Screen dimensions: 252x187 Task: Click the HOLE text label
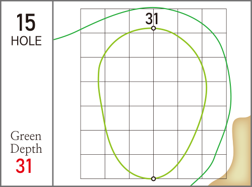pos(26,41)
